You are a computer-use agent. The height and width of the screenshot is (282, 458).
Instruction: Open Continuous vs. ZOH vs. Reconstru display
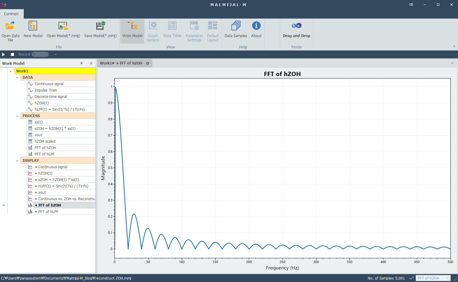coord(61,199)
